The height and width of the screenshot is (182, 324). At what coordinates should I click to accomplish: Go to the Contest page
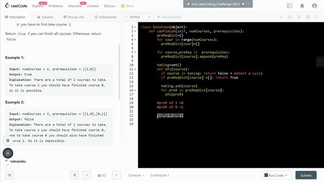point(93,6)
